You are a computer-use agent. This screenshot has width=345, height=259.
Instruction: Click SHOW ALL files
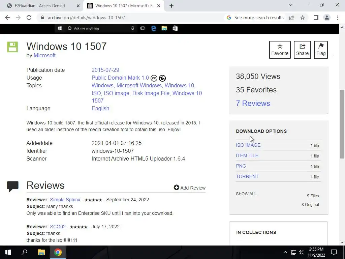coord(246,194)
